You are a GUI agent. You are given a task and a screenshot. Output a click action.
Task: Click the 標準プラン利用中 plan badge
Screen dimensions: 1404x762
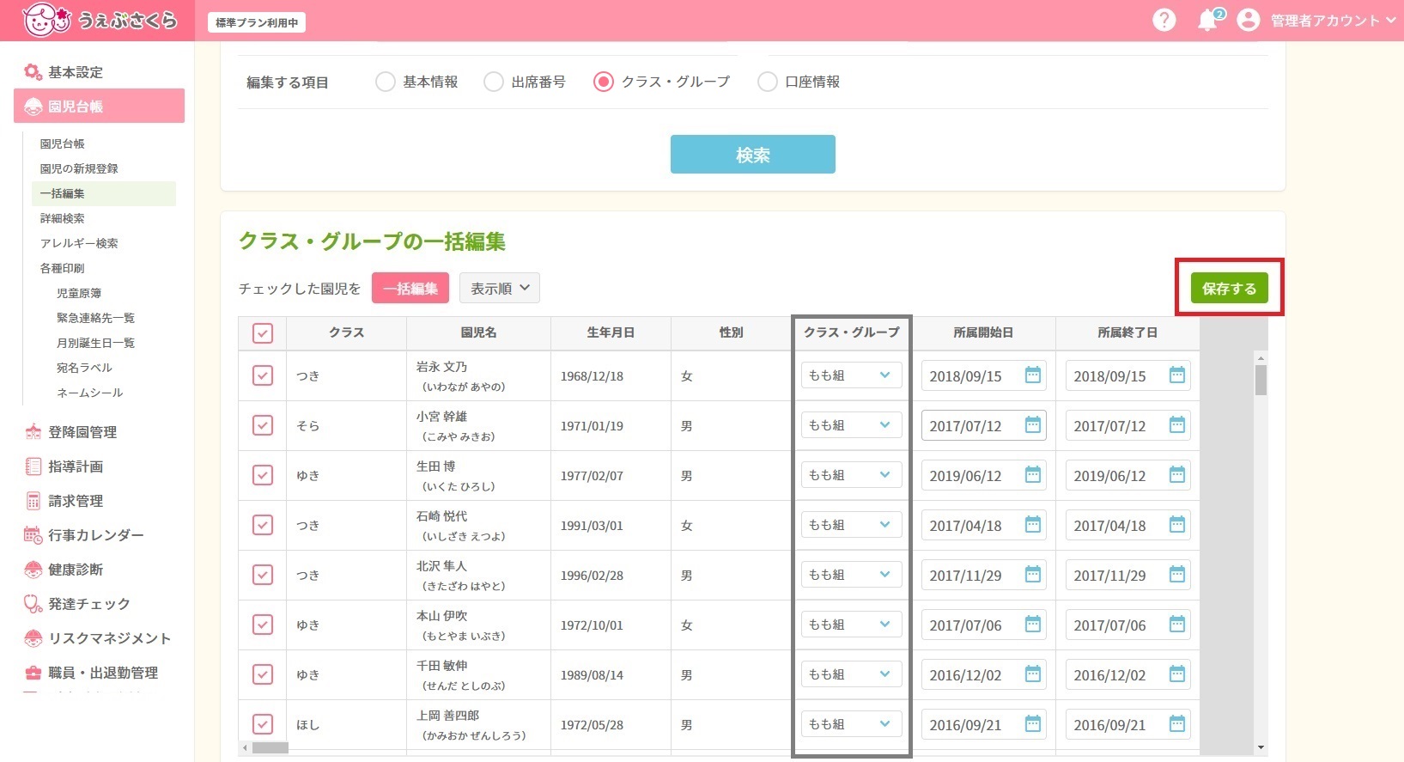257,23
